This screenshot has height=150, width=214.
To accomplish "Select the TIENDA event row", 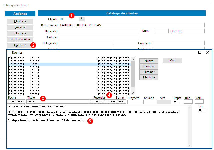I will pos(70,61).
